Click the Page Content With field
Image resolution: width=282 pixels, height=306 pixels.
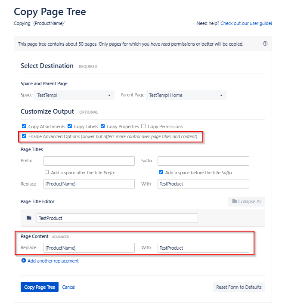203,247
